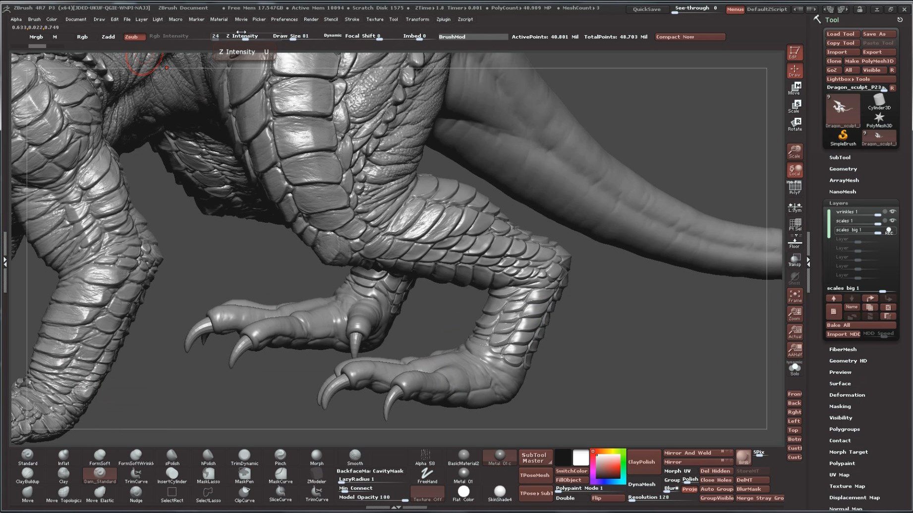Select the Inflat brush
Screen dimensions: 913x513
[63, 457]
